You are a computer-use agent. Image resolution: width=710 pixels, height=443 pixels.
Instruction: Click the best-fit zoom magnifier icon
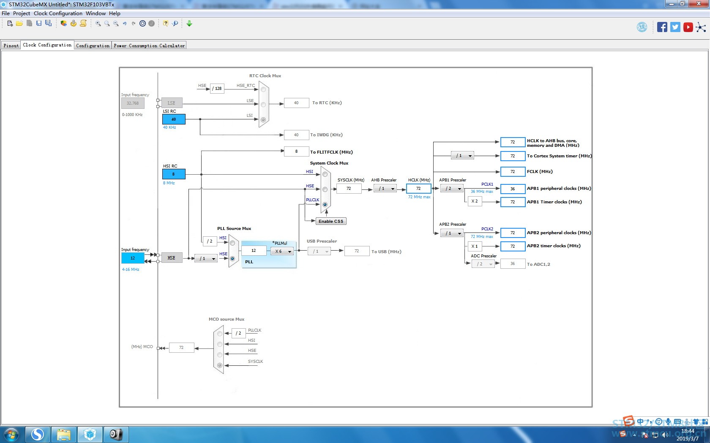coord(107,24)
